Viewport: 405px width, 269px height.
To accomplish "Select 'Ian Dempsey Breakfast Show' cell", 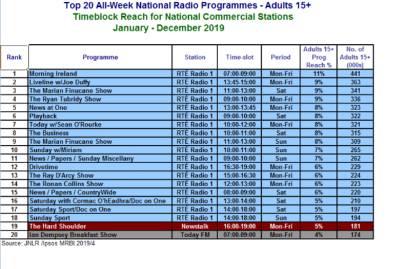I will [x=100, y=235].
